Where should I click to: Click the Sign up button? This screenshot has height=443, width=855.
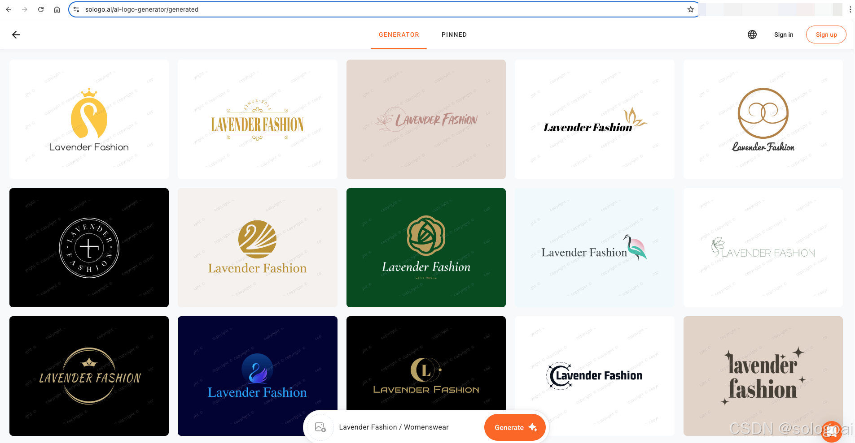[826, 34]
